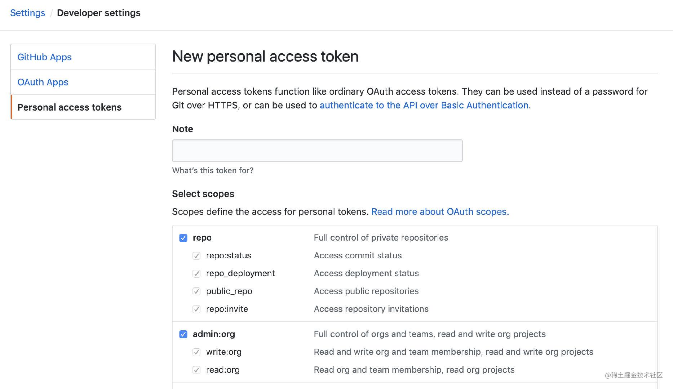Viewport: 673px width, 389px height.
Task: Click the admin:org scope label
Action: coord(214,334)
